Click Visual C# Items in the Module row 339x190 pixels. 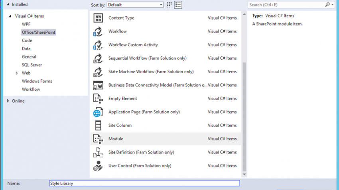[x=222, y=139]
